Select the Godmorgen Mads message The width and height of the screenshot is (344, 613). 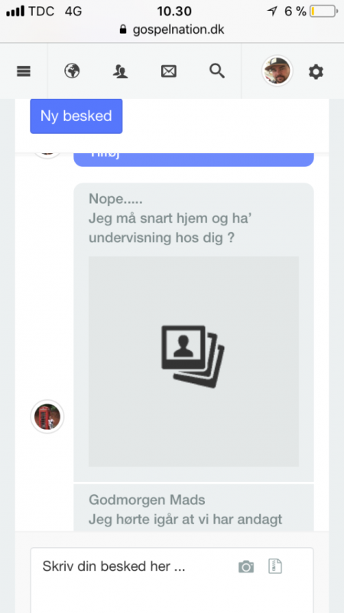tap(194, 508)
